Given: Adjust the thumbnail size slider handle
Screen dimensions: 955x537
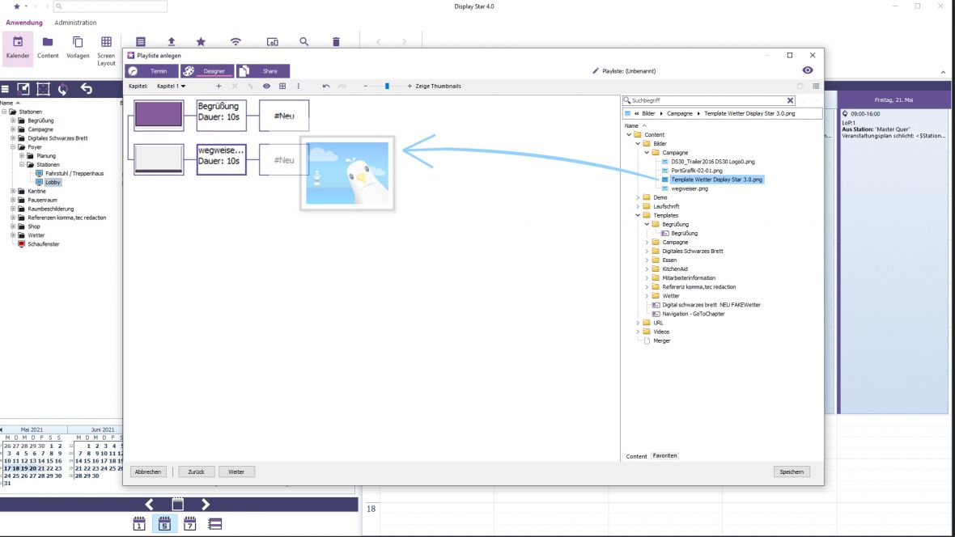Looking at the screenshot, I should (387, 86).
